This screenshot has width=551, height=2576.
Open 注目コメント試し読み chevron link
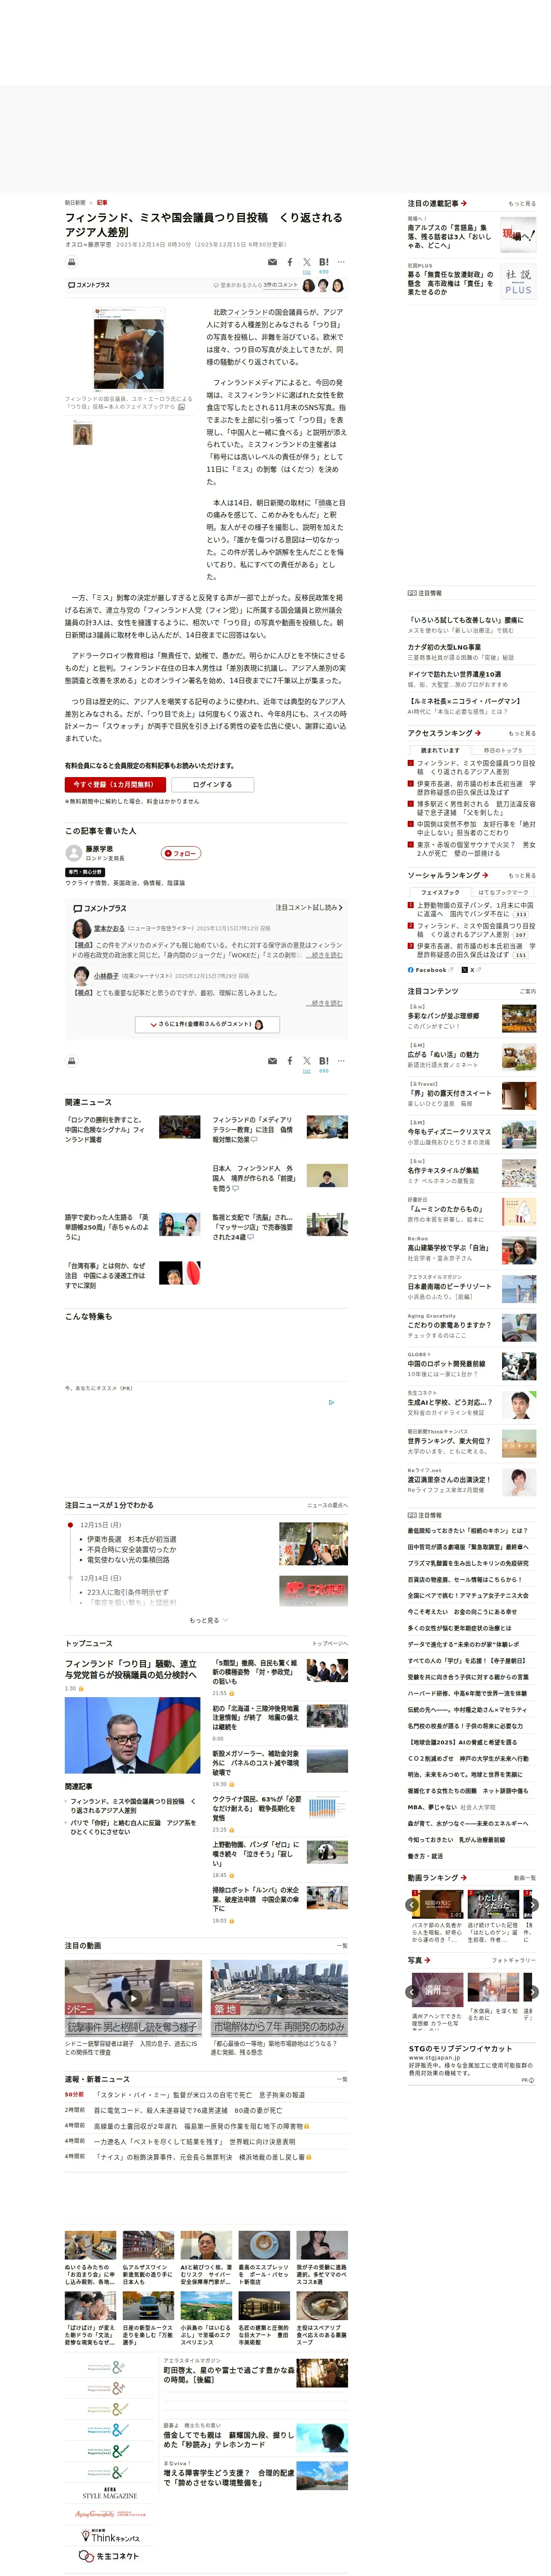coord(309,907)
